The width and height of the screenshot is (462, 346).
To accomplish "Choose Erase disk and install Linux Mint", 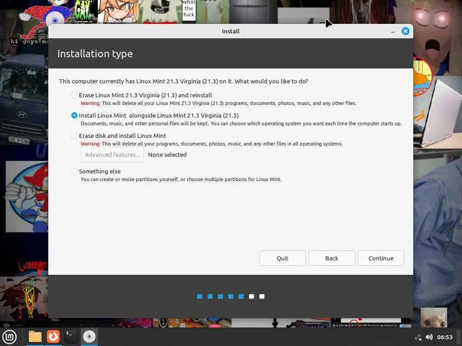I will 74,136.
